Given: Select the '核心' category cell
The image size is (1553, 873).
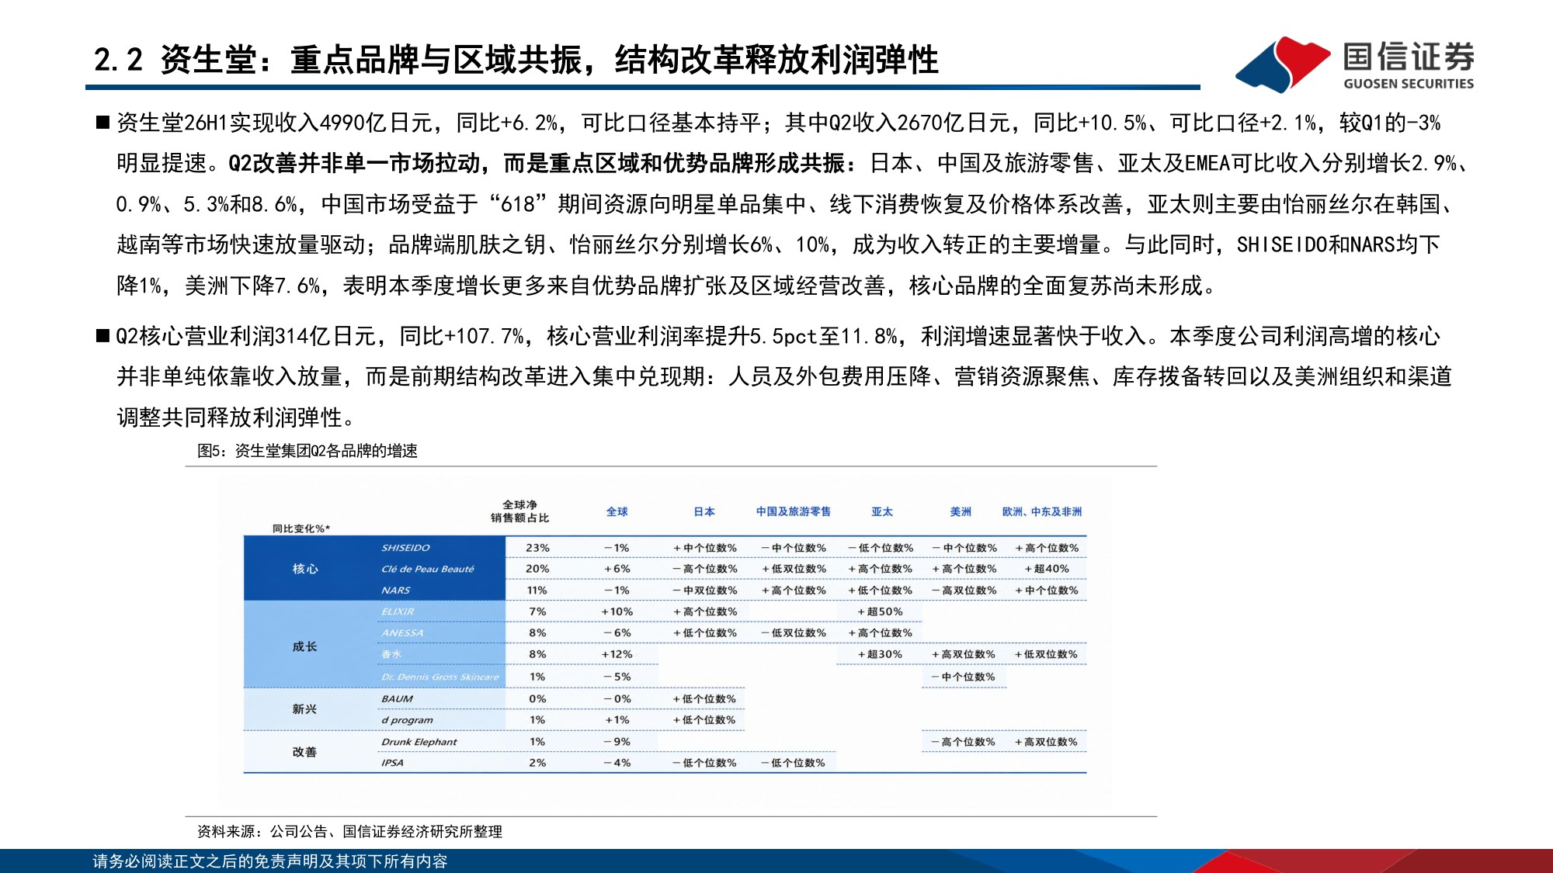Looking at the screenshot, I should tap(305, 569).
